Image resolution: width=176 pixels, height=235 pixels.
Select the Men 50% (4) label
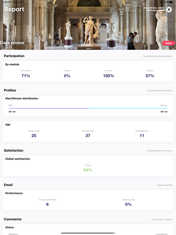[12, 112]
